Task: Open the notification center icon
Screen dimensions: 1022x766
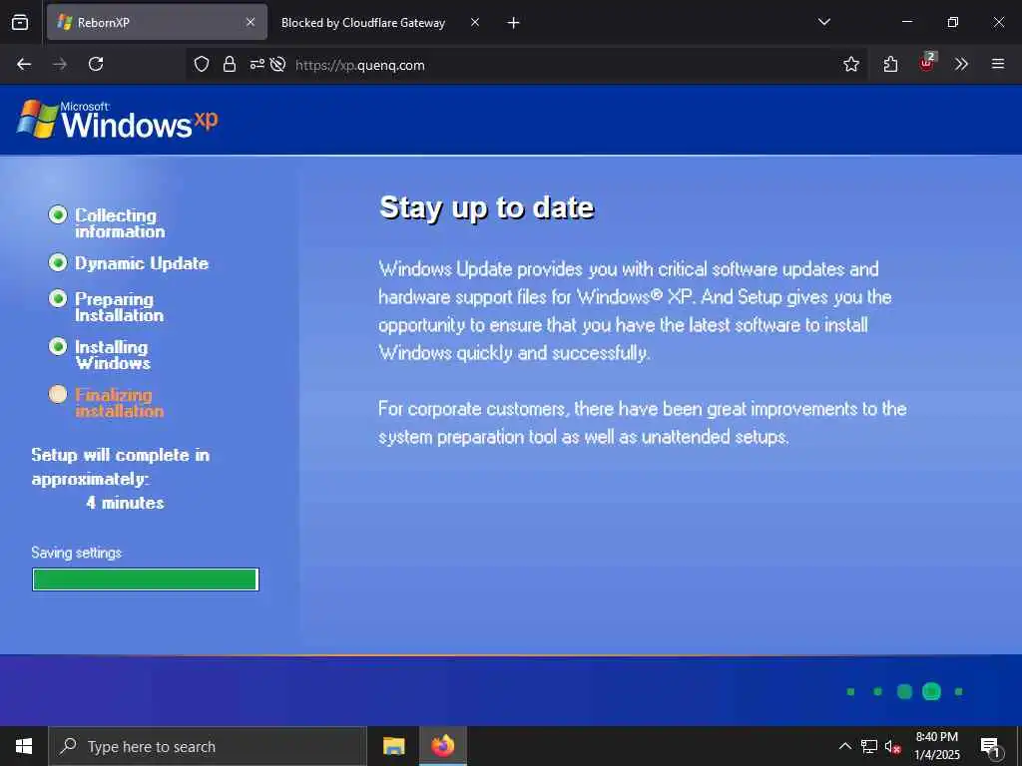Action: coord(990,747)
